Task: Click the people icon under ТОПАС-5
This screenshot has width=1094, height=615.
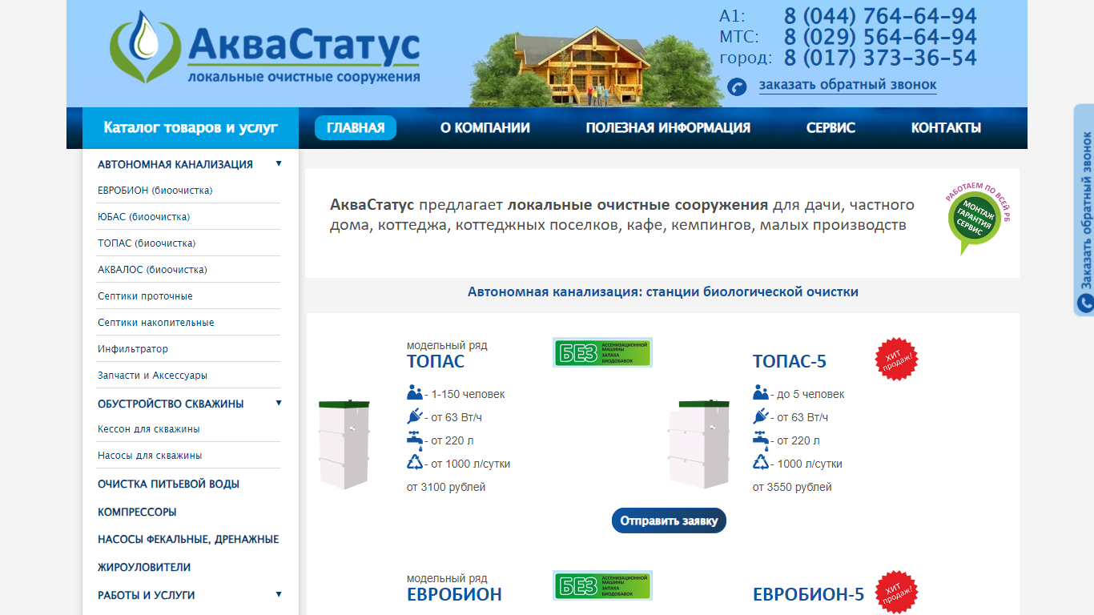Action: (x=760, y=393)
